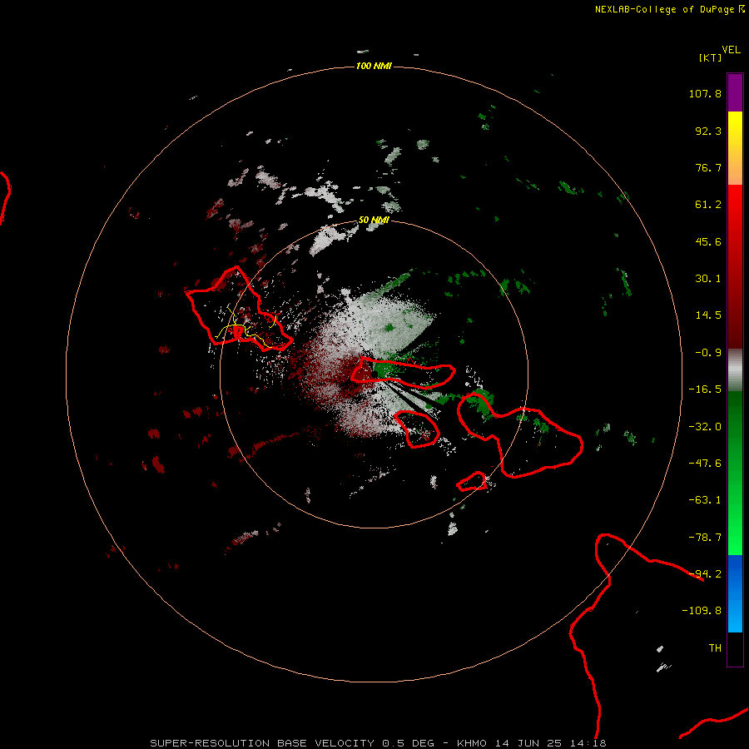Click the KHMO radar site at ring center

tap(374, 373)
